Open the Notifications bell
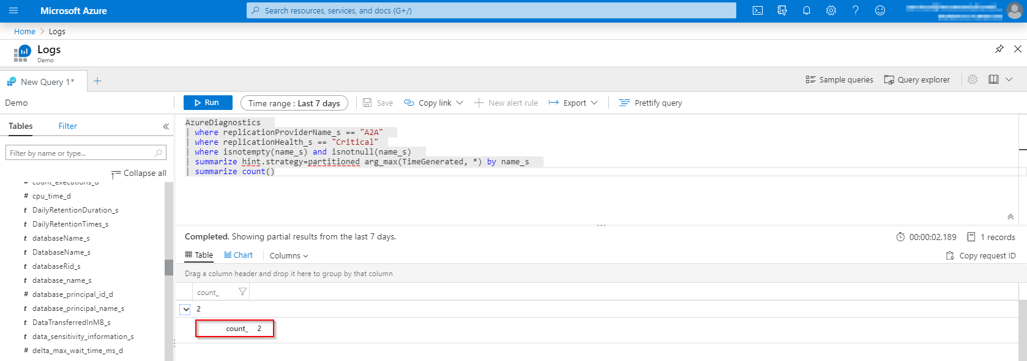1027x361 pixels. click(807, 10)
